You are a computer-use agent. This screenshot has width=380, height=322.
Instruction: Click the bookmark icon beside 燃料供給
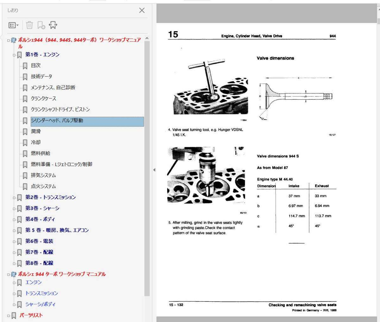point(25,154)
